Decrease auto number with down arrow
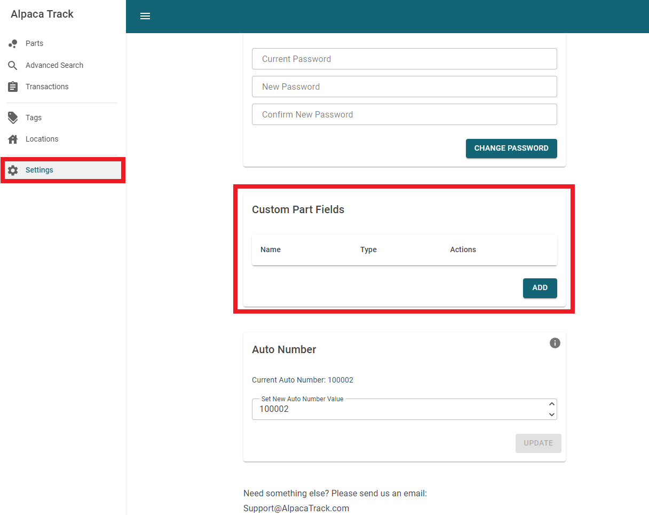 552,415
